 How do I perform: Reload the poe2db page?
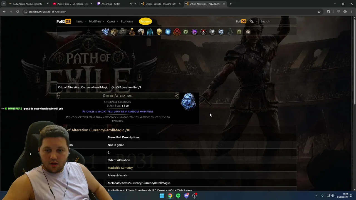pos(18,12)
